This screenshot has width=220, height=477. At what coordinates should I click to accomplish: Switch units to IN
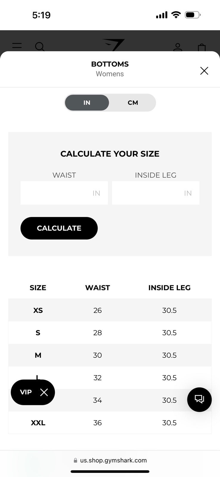pos(87,103)
